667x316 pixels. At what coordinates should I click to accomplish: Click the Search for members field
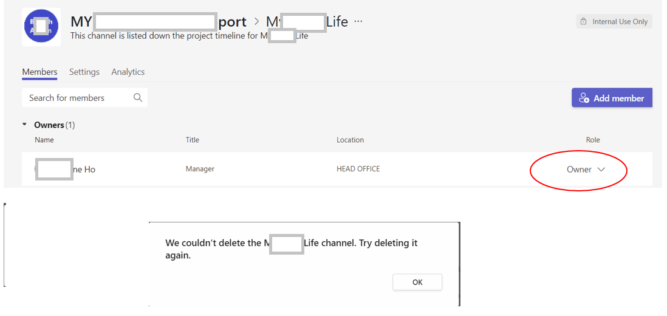pyautogui.click(x=84, y=98)
